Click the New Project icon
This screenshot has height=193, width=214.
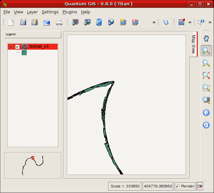pyautogui.click(x=11, y=22)
